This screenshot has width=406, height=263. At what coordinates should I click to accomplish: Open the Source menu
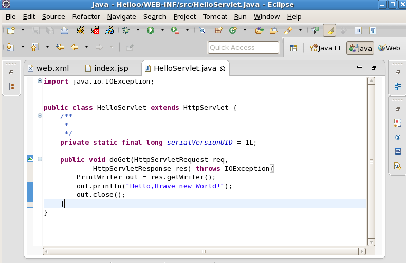pos(53,17)
